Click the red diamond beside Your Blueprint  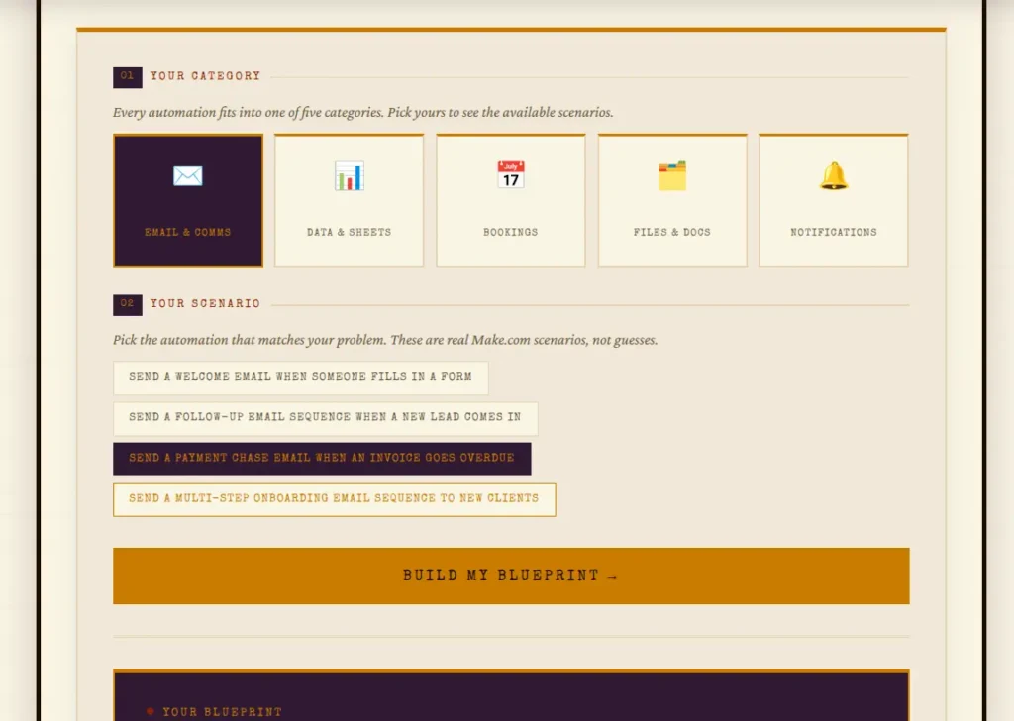(149, 710)
